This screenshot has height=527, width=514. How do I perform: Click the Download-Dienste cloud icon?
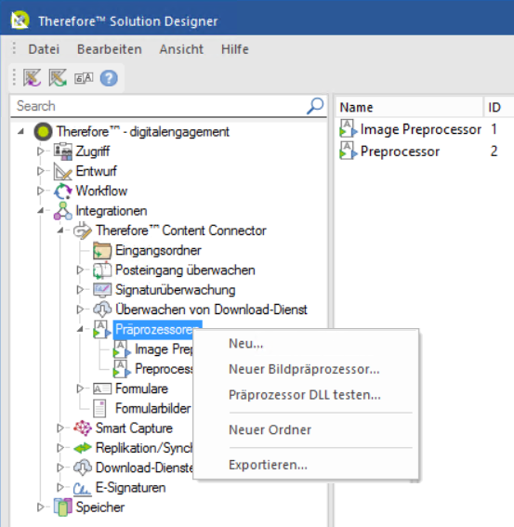coord(83,468)
